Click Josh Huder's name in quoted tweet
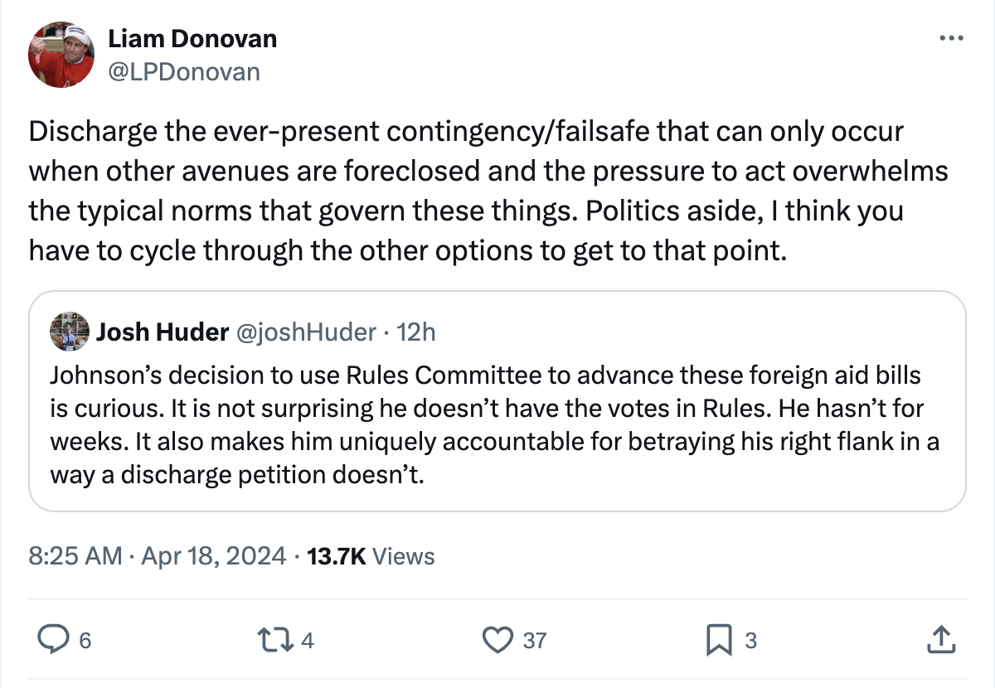Screen dimensions: 995x688 click(163, 332)
